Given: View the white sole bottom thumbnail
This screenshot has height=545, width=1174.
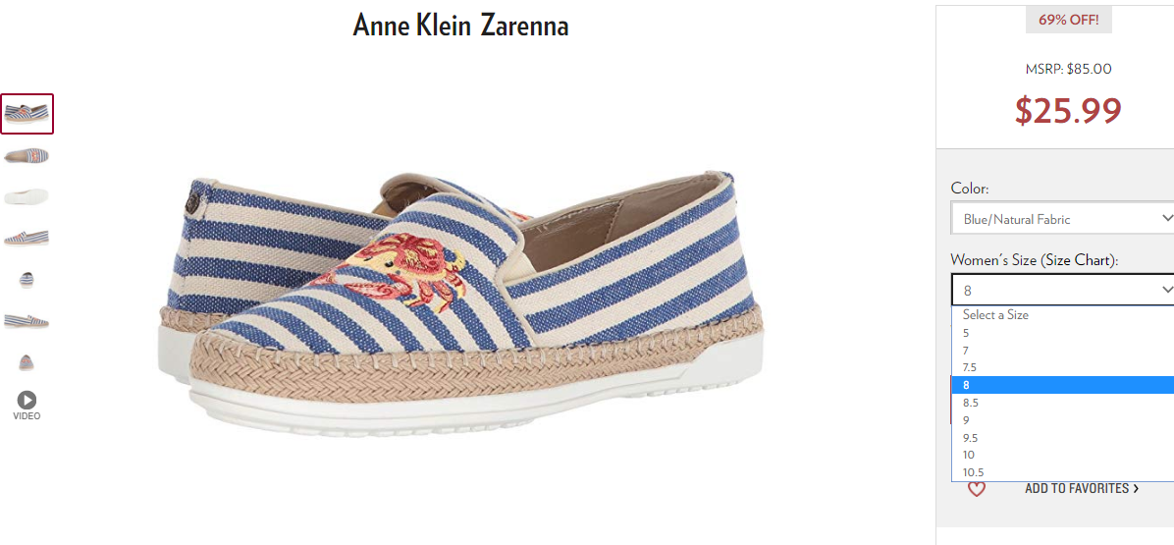Looking at the screenshot, I should [x=27, y=196].
